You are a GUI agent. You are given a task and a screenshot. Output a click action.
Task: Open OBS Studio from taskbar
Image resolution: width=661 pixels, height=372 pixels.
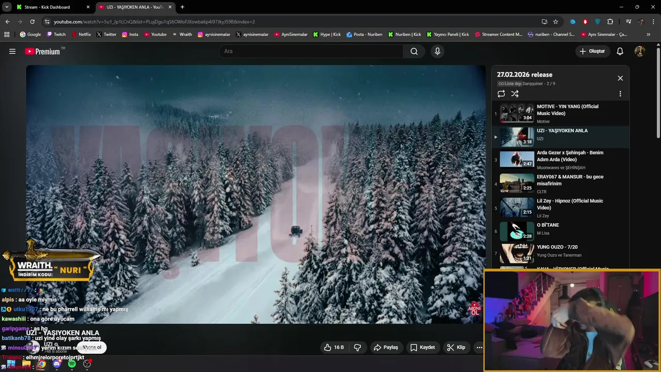87,364
